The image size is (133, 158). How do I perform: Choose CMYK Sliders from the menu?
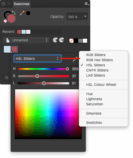tap(97, 70)
